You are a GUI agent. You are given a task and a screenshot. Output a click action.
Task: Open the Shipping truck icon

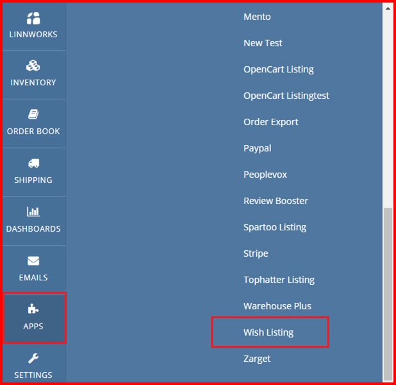33,164
